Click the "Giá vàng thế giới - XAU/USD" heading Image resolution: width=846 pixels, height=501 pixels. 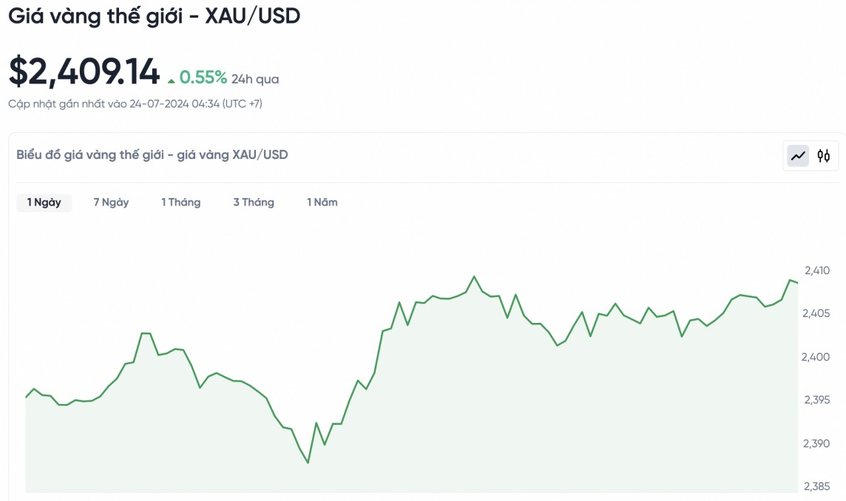pyautogui.click(x=155, y=16)
